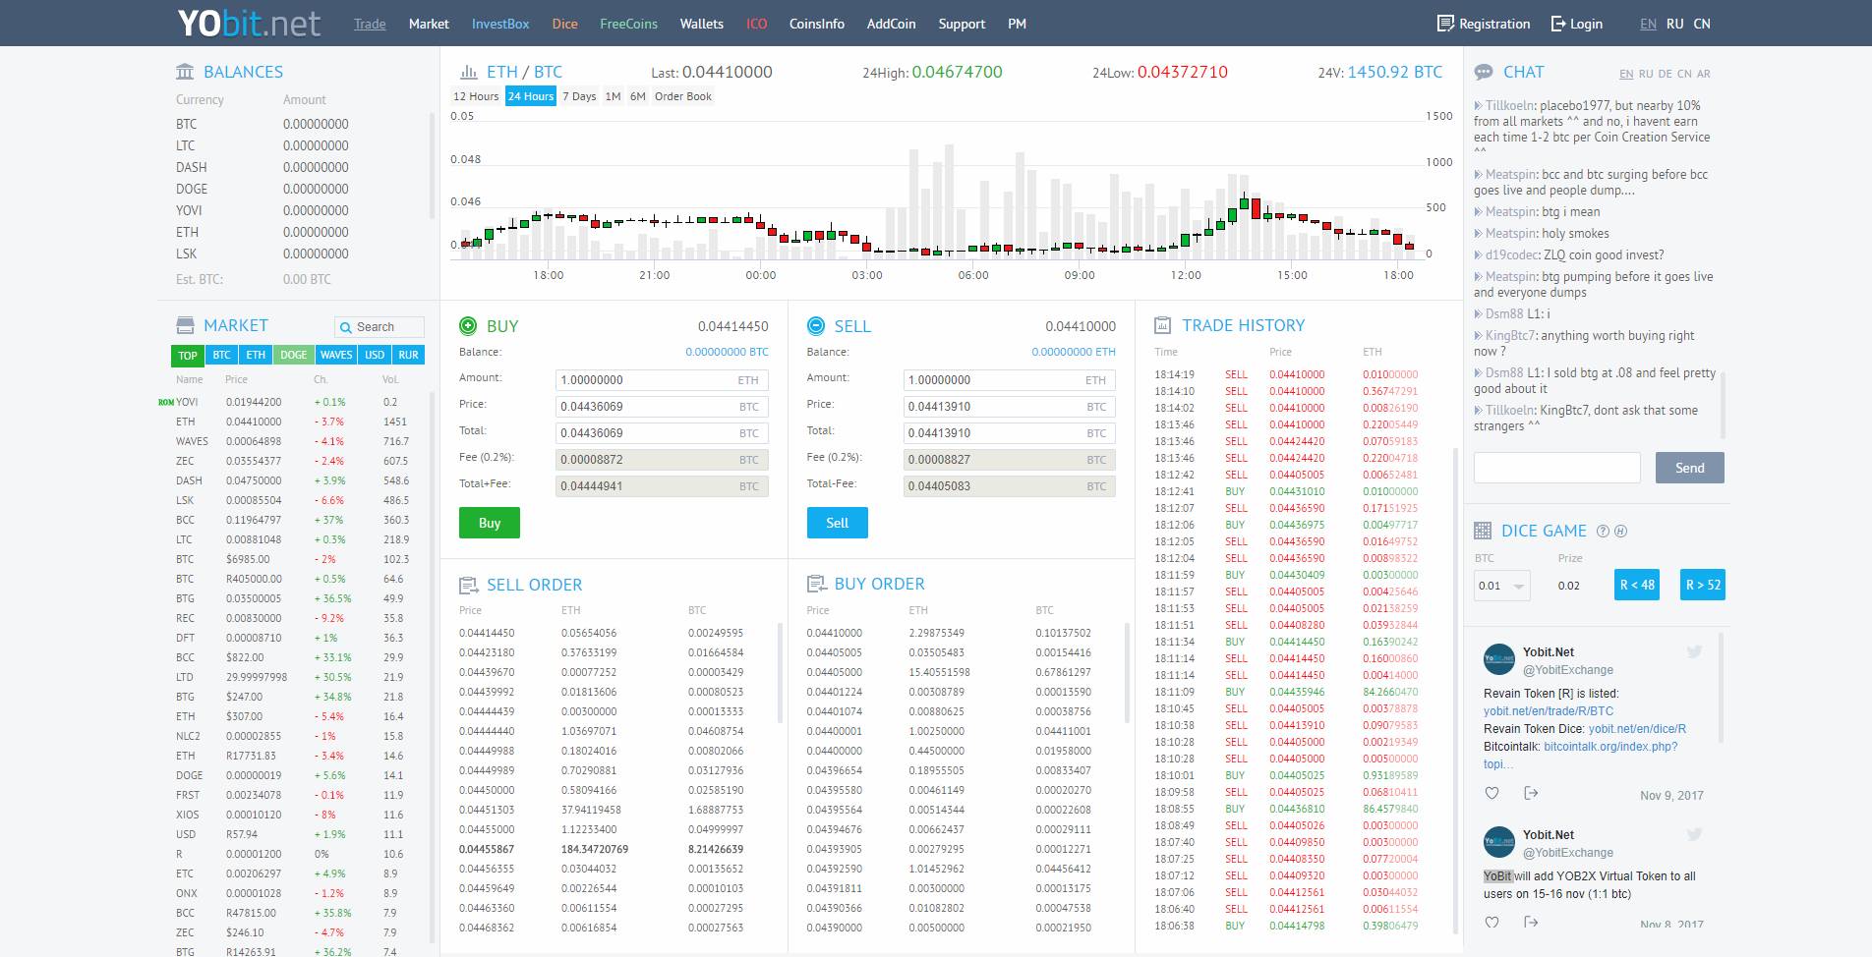1872x957 pixels.
Task: Click the ETH/BTC chart bars icon
Action: 468,72
